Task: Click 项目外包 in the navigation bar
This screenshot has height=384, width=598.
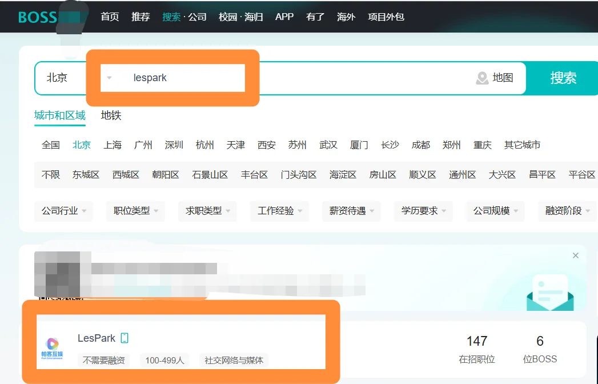Action: point(386,17)
